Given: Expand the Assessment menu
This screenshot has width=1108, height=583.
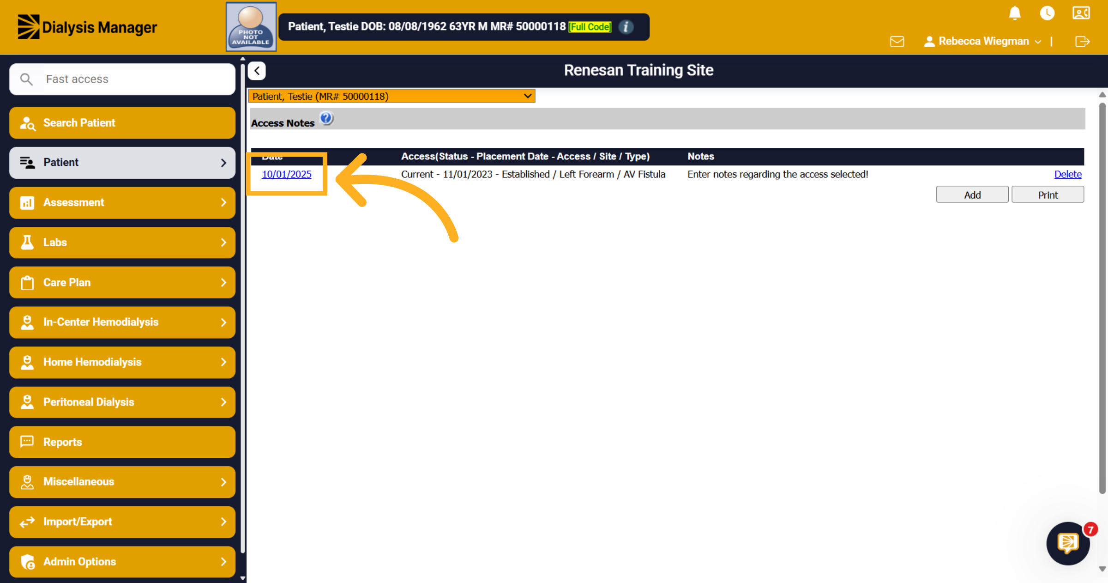Looking at the screenshot, I should (122, 203).
